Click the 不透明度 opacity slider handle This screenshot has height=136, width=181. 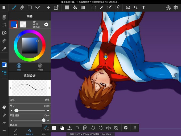(43, 120)
